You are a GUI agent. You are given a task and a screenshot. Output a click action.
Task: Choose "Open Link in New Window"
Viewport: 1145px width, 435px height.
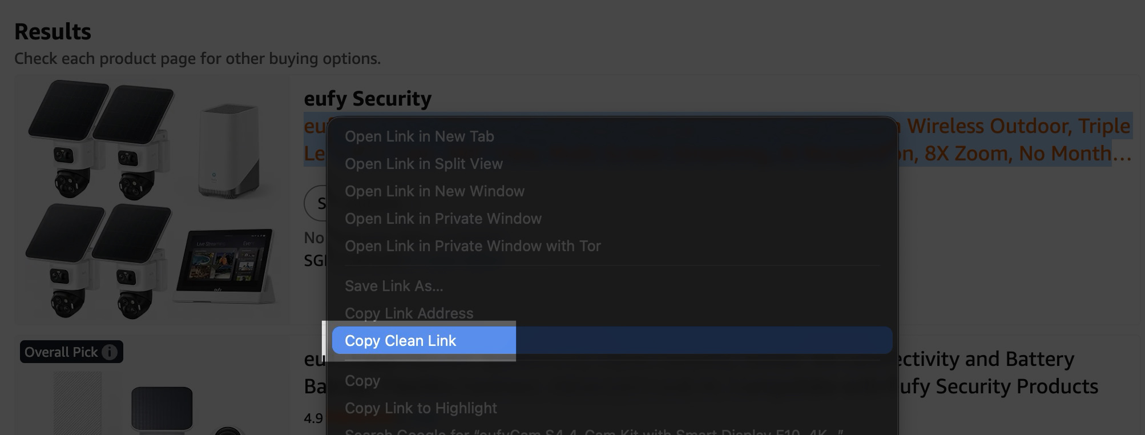click(x=434, y=191)
